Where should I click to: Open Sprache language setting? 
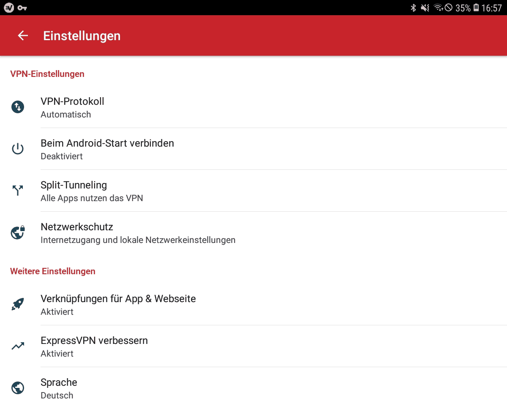tap(253, 388)
